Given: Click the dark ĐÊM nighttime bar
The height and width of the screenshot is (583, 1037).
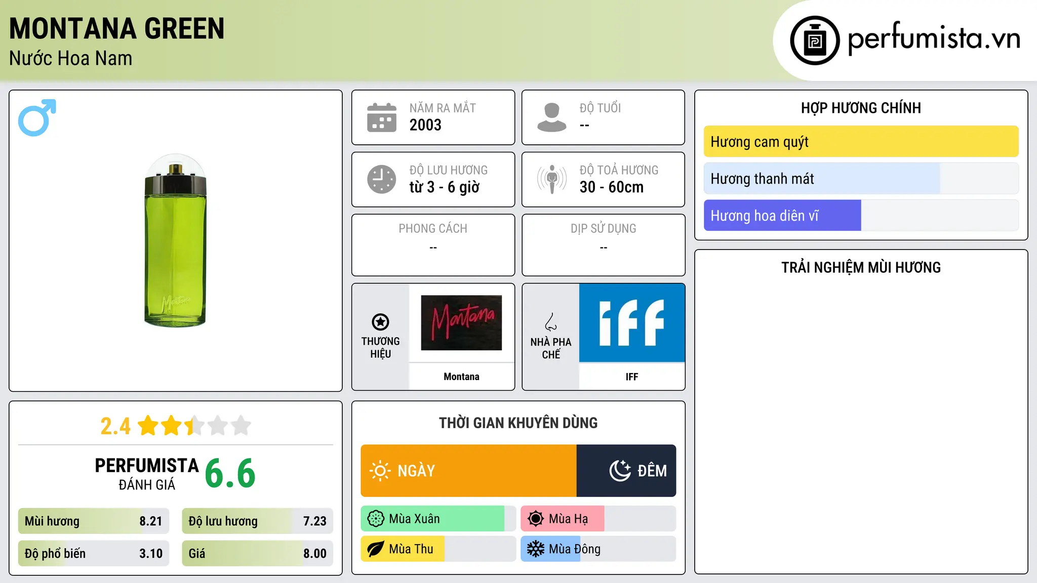Looking at the screenshot, I should tap(626, 471).
